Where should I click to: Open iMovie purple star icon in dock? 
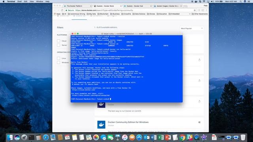[204, 137]
